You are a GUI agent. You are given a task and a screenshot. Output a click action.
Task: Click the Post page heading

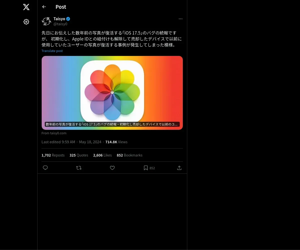tap(61, 7)
